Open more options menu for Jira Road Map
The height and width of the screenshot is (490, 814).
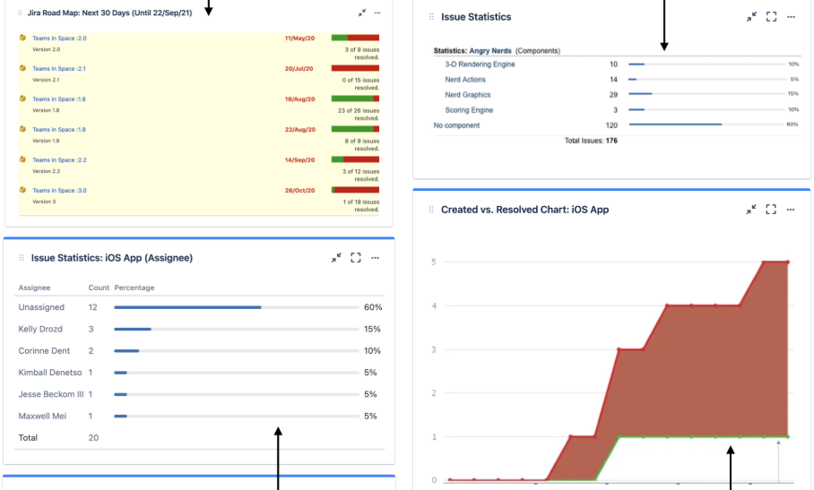point(377,13)
